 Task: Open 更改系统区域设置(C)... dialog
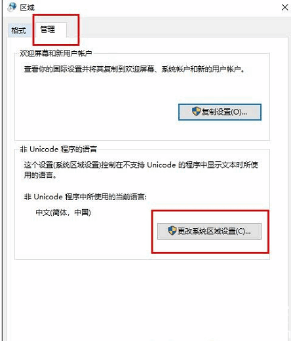click(209, 231)
